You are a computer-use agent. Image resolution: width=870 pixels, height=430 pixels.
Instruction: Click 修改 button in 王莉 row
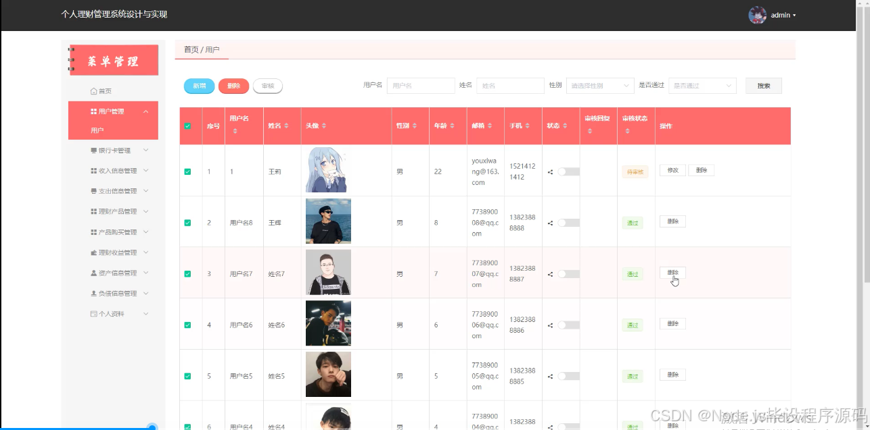[672, 170]
